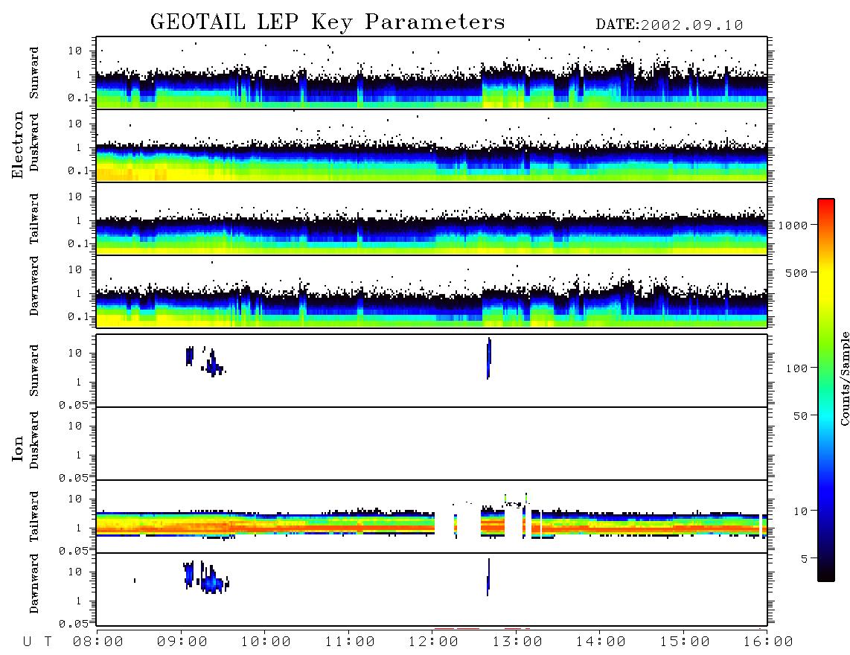This screenshot has width=850, height=655.
Task: Click the red top of the colorbar
Action: [826, 206]
